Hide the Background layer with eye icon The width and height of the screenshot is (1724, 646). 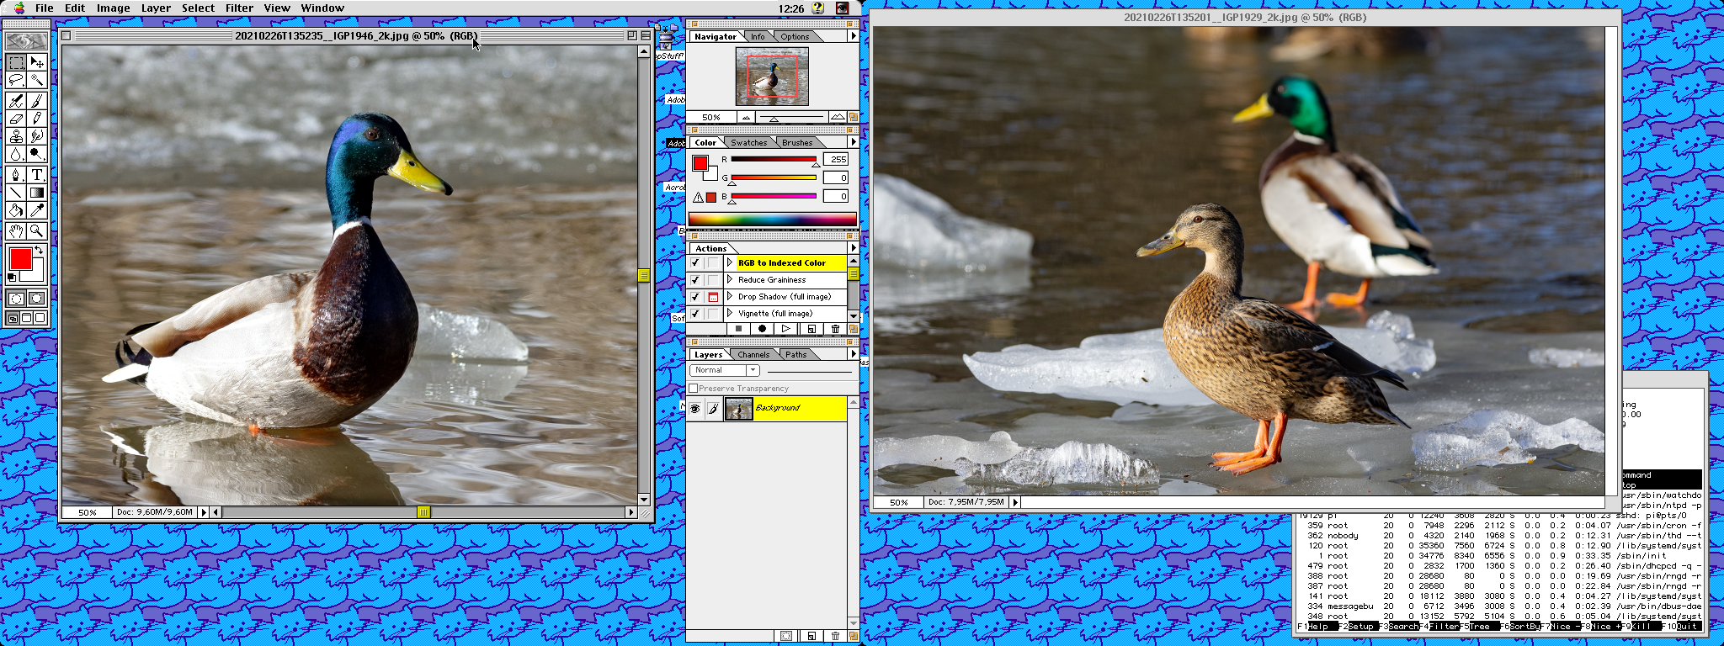tap(695, 409)
